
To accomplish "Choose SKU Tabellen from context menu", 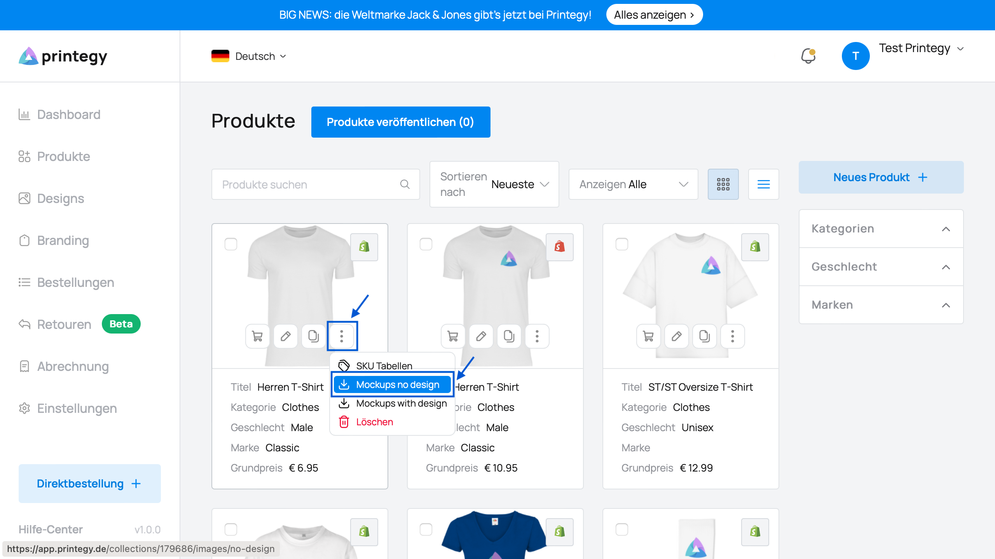I will tap(392, 366).
